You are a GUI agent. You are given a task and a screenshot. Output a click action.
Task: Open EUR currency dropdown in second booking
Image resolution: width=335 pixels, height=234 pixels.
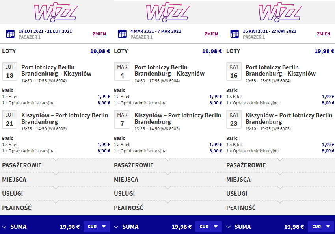tap(209, 227)
